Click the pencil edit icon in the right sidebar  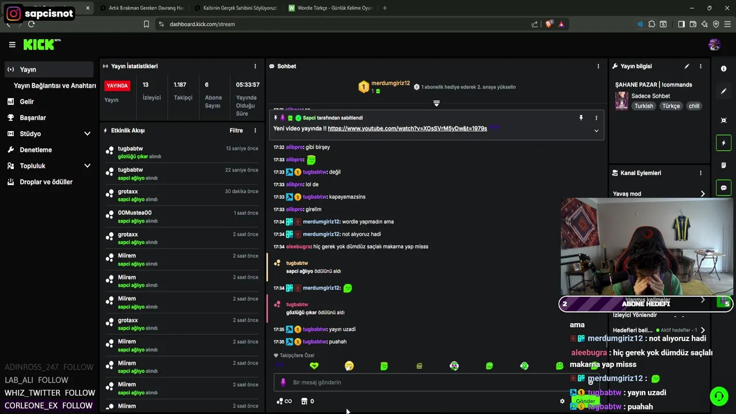click(x=723, y=91)
